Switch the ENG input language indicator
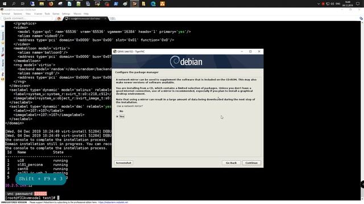 coord(338,4)
